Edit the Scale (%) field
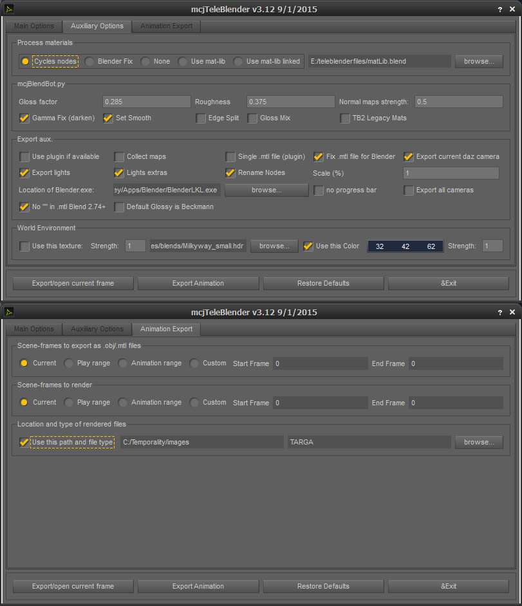522x606 pixels. (451, 173)
